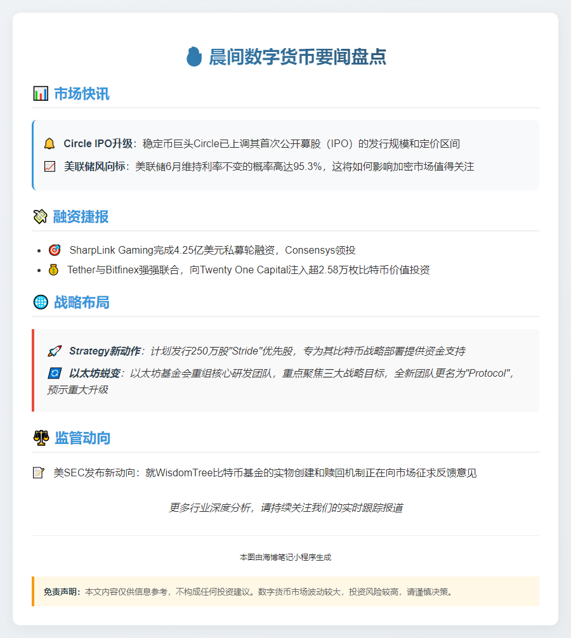The height and width of the screenshot is (638, 571).
Task: Click the phrase 全新团队更名为"Protocol"
Action: pos(452,373)
